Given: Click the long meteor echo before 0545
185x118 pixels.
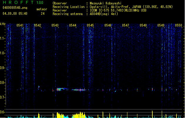Looking at the screenshot, I should [79, 90].
